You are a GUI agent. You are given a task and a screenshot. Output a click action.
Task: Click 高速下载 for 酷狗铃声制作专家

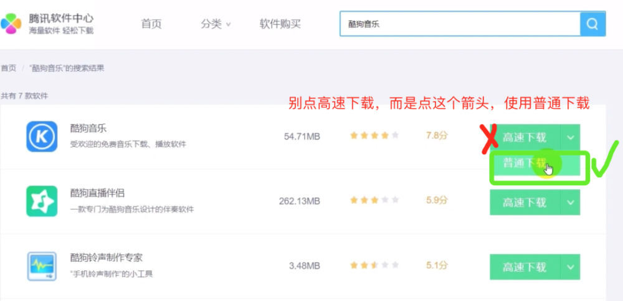pyautogui.click(x=525, y=267)
